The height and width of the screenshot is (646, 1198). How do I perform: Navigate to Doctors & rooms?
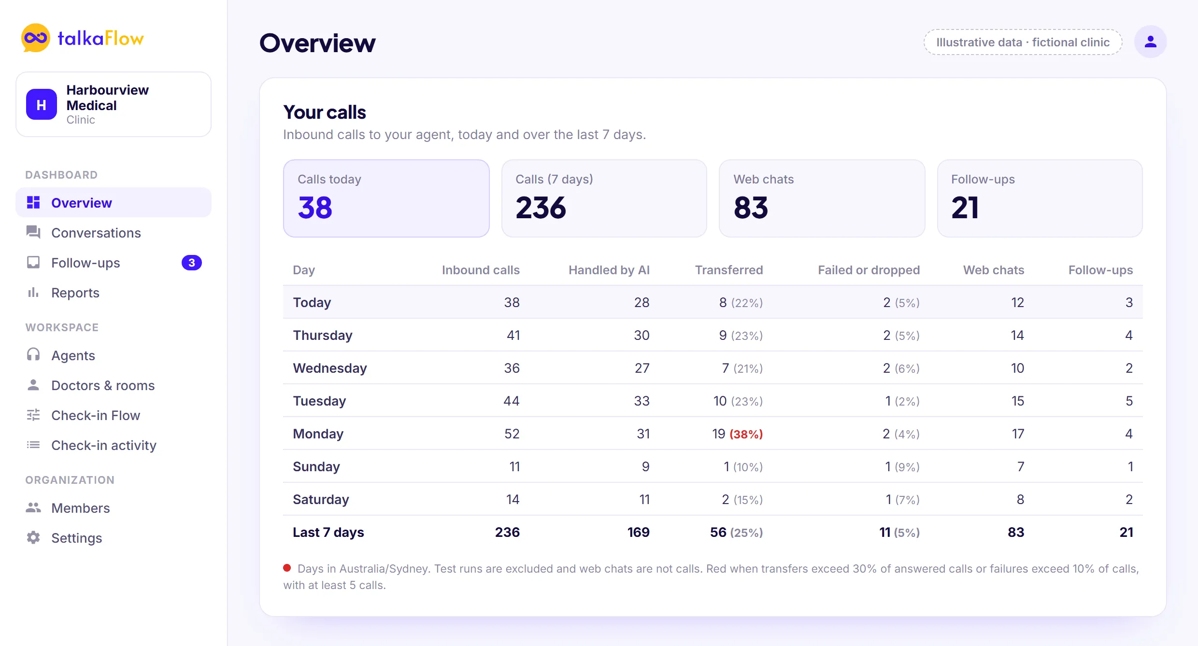(x=114, y=385)
